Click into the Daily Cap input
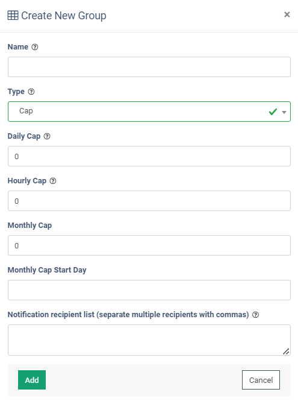Viewport: 298px width, 404px height. 149,156
